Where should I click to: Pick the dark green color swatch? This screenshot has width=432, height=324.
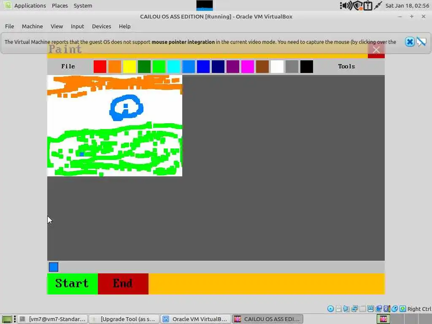pos(144,67)
